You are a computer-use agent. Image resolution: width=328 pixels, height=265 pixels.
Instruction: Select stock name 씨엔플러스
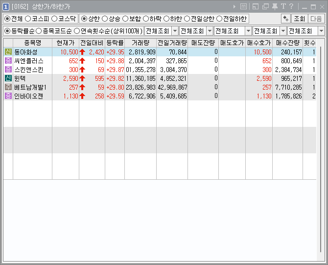pyautogui.click(x=29, y=61)
